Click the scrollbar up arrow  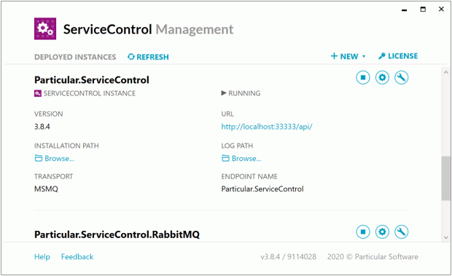(x=446, y=72)
